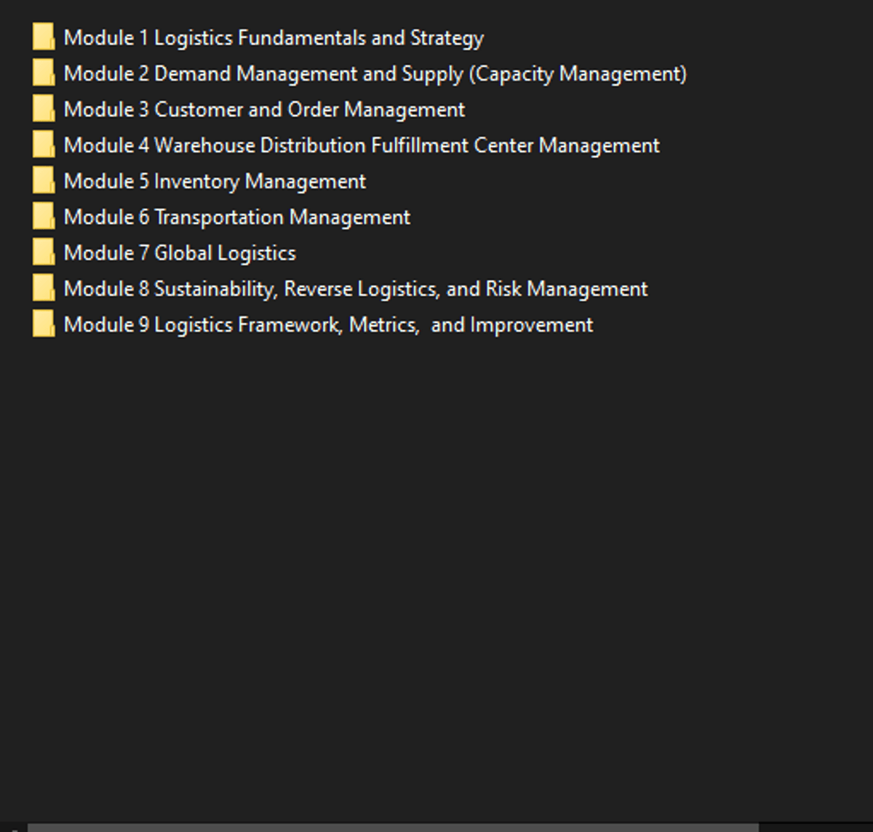Select the folder icon beside Module 3
Image resolution: width=873 pixels, height=832 pixels.
(x=44, y=109)
